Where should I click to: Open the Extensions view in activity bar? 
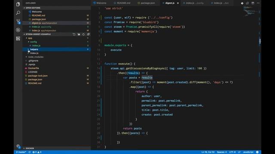18,38
